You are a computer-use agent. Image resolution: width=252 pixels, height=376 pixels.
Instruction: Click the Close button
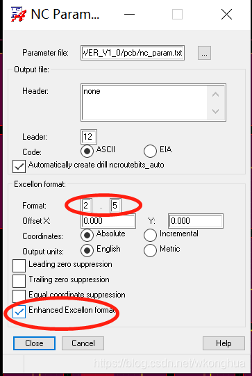point(34,343)
